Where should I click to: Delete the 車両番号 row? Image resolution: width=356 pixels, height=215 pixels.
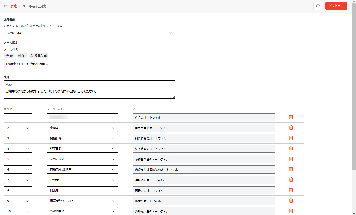[291, 128]
